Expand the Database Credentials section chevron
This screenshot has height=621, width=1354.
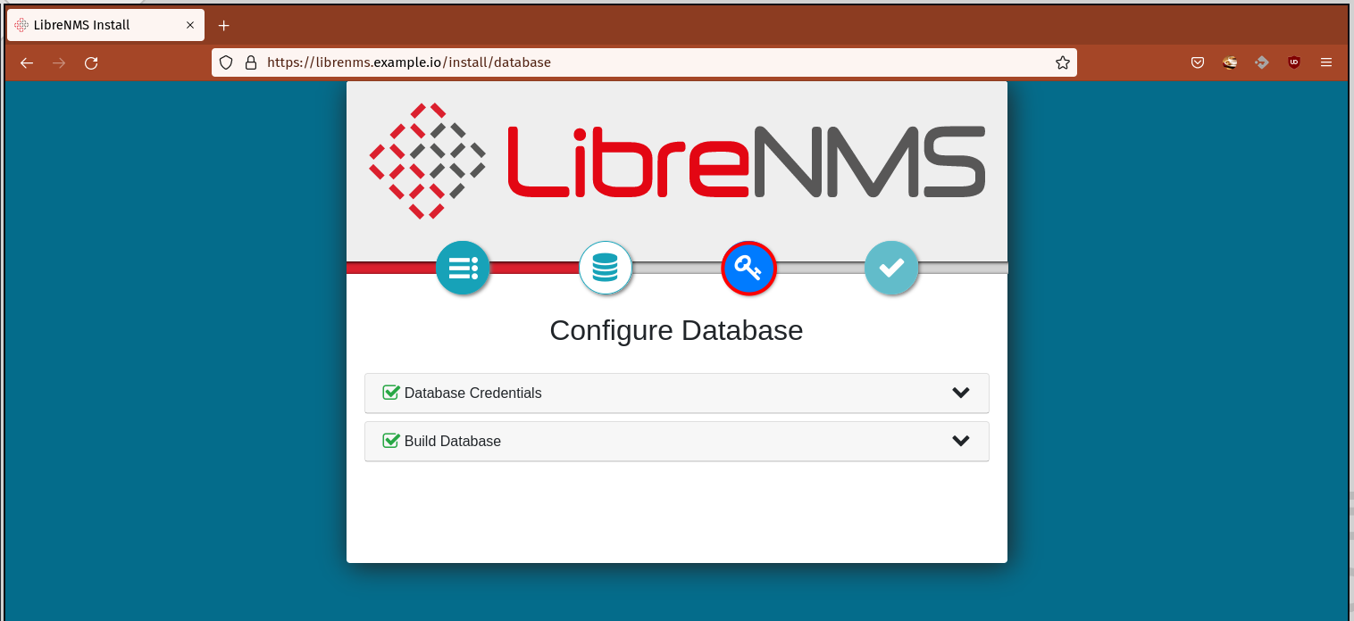961,393
